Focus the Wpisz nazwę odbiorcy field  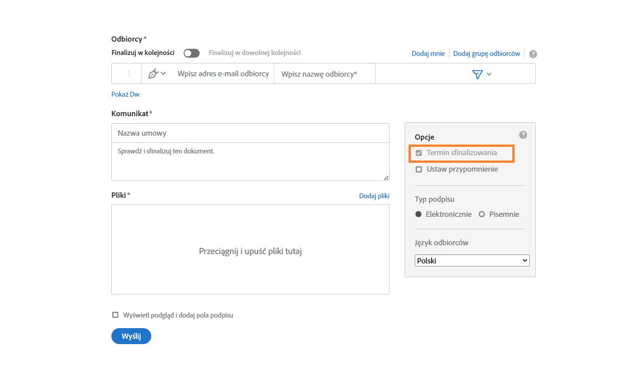[325, 74]
